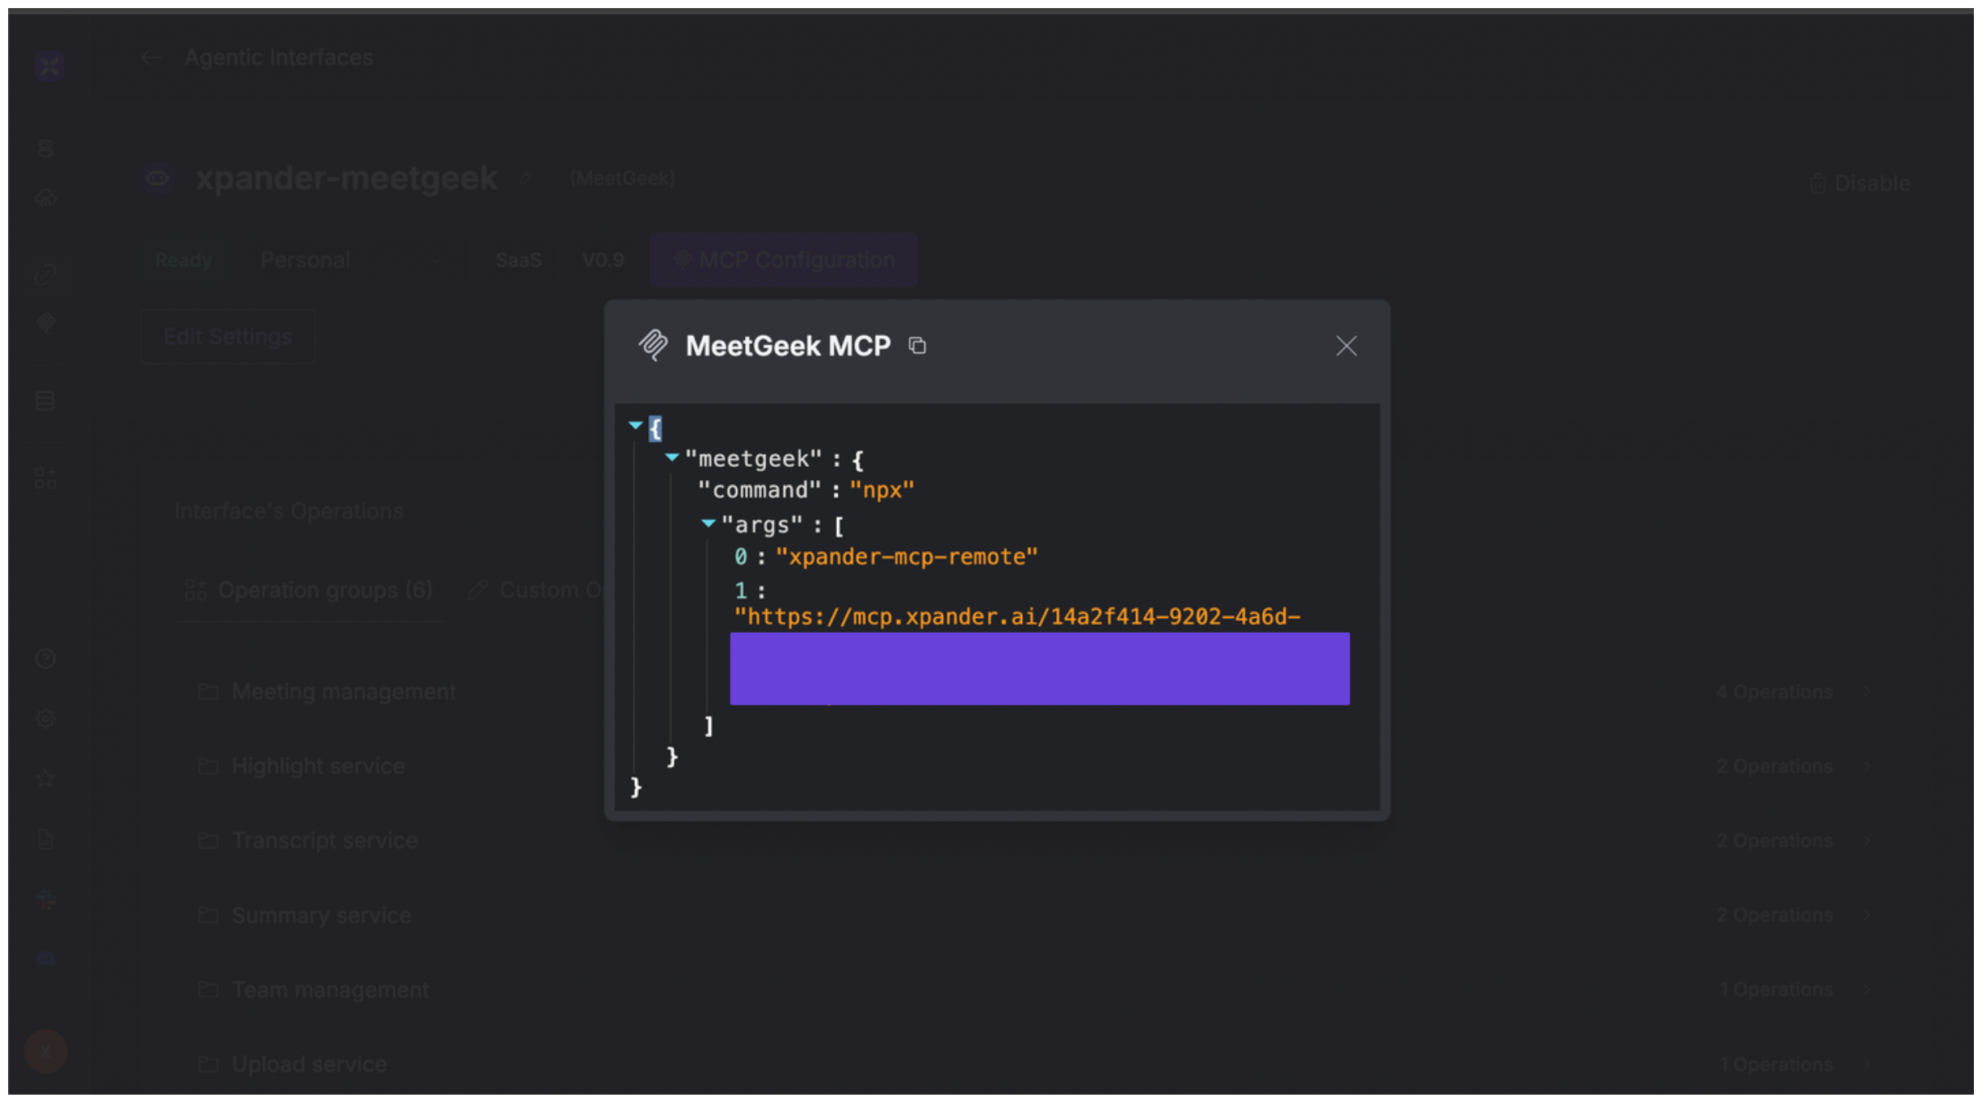Image resolution: width=1982 pixels, height=1102 pixels.
Task: Open the help question-mark sidebar icon
Action: [46, 659]
